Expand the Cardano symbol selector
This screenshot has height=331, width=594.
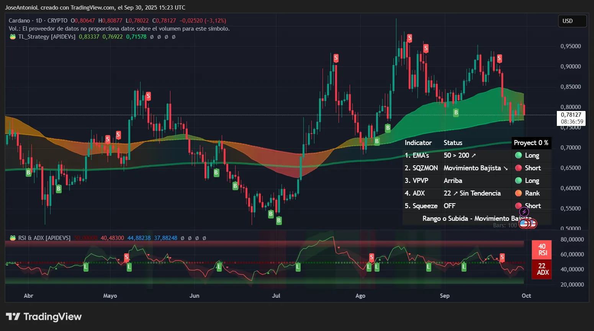point(19,21)
